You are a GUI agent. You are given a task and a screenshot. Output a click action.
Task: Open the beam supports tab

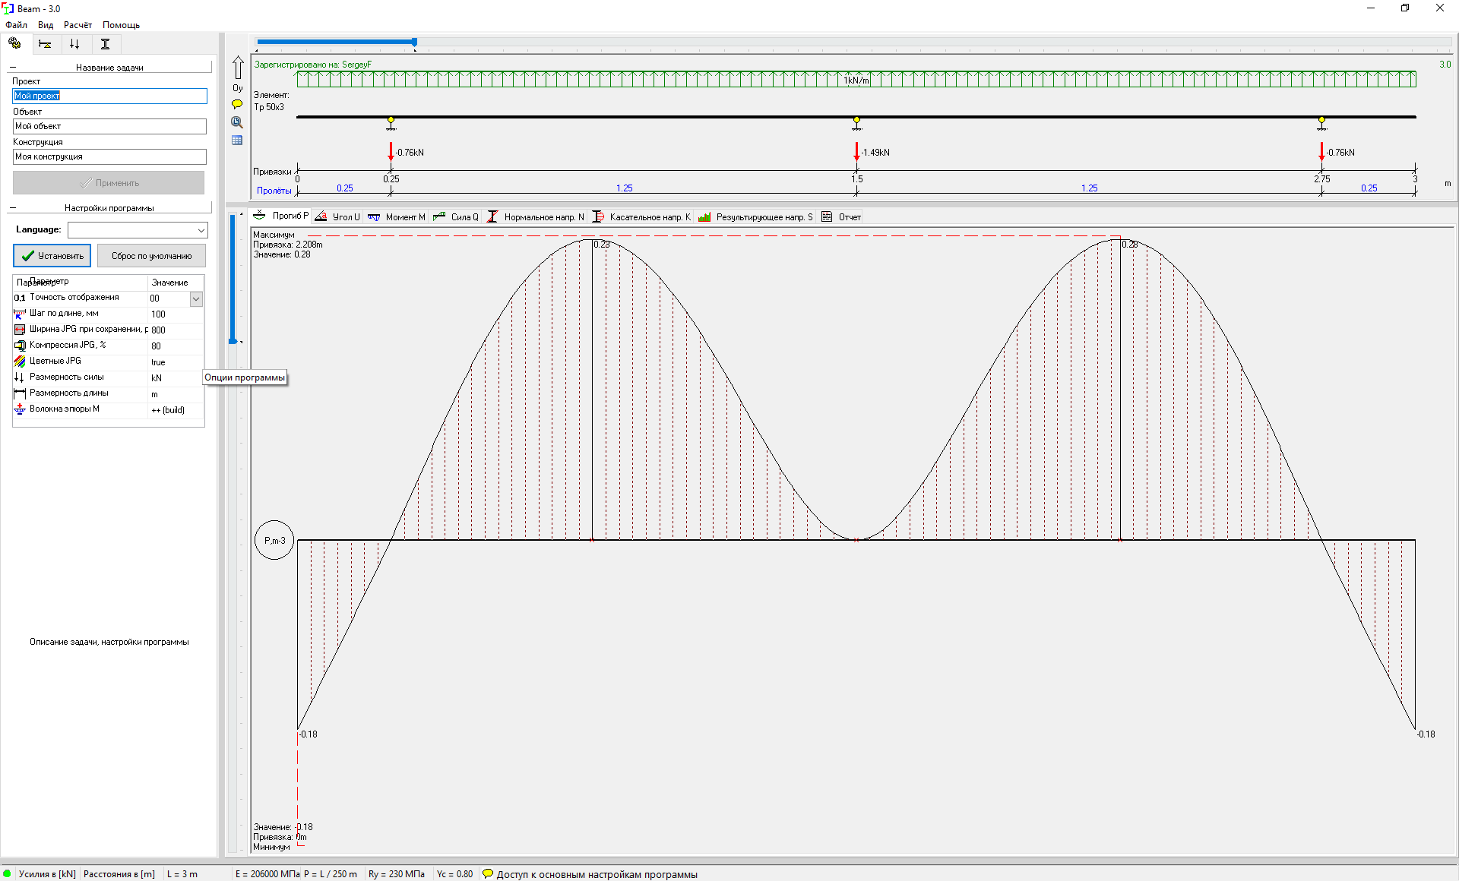pyautogui.click(x=45, y=44)
